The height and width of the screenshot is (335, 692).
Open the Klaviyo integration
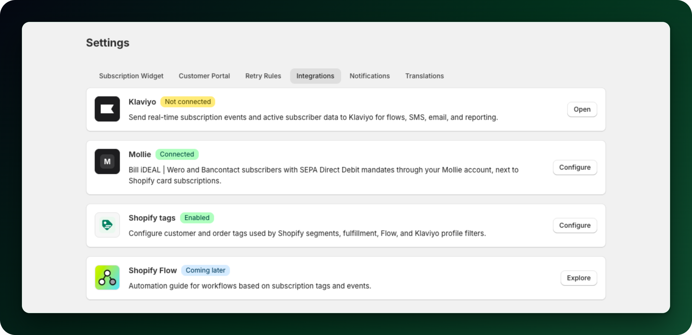pyautogui.click(x=582, y=109)
